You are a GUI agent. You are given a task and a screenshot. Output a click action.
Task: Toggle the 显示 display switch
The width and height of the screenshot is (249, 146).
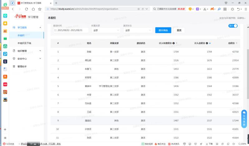pyautogui.click(x=233, y=26)
